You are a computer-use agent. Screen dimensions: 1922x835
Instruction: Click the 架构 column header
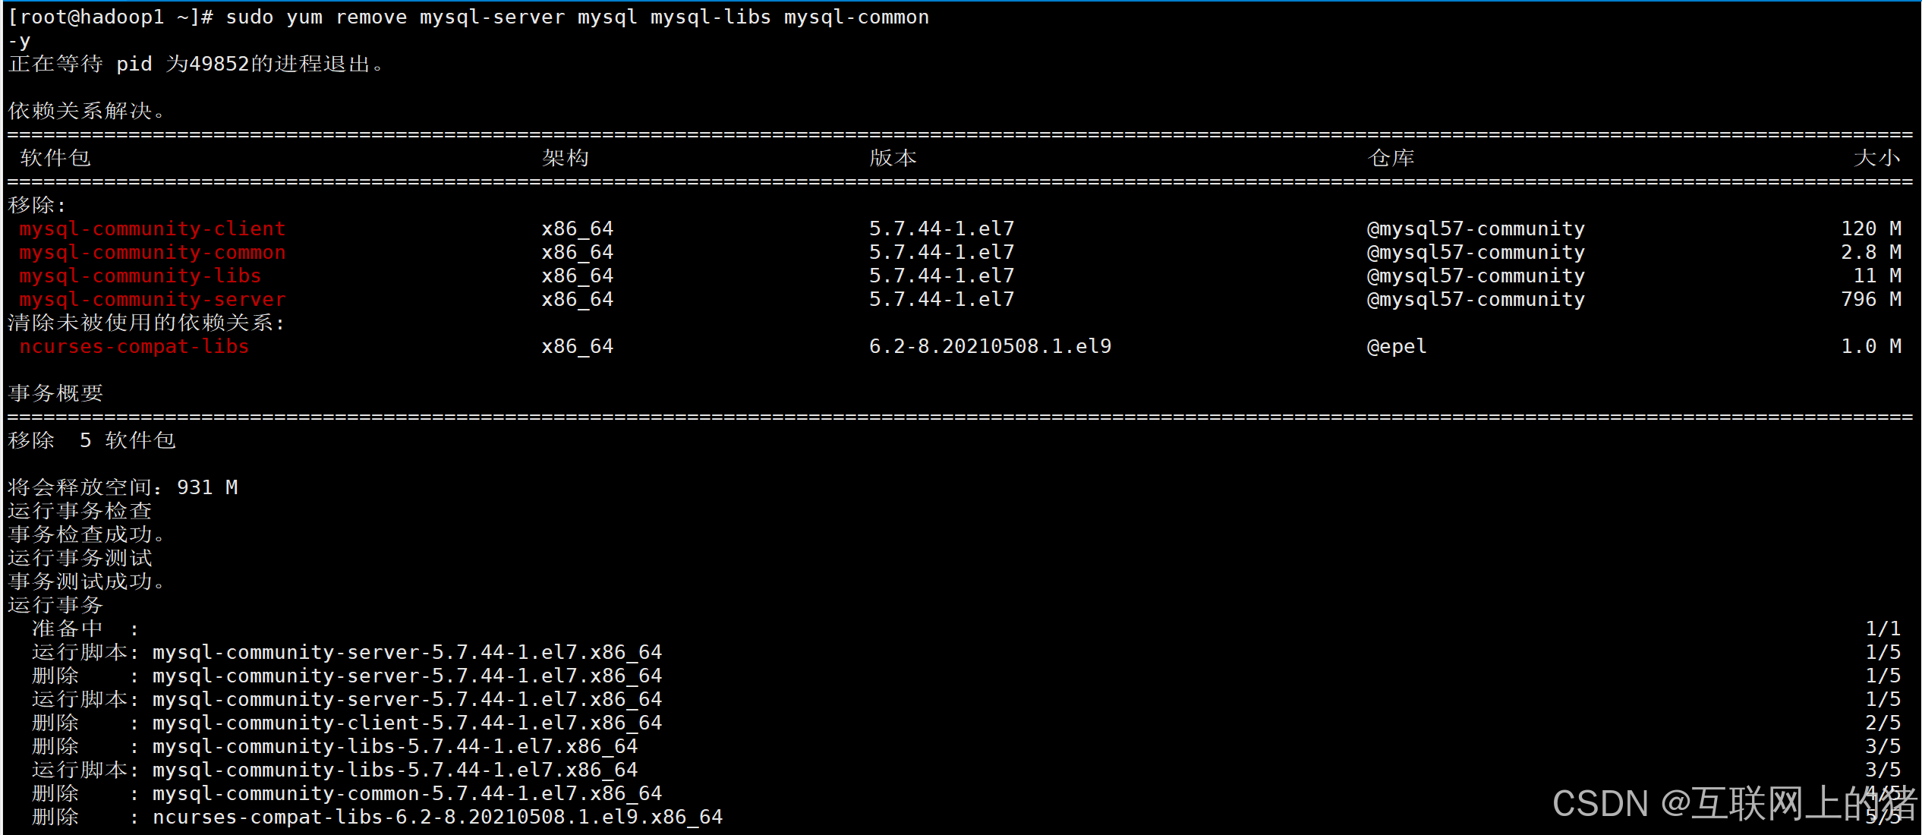pyautogui.click(x=566, y=158)
